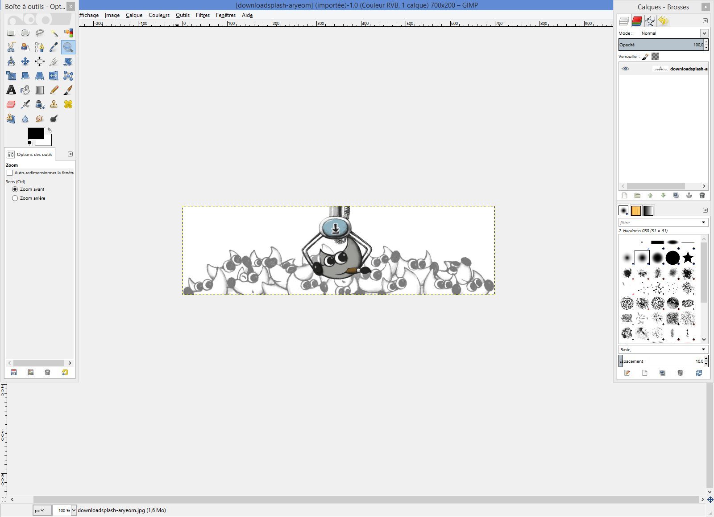The height and width of the screenshot is (517, 714).
Task: Click the brush filtre input field
Action: [659, 222]
